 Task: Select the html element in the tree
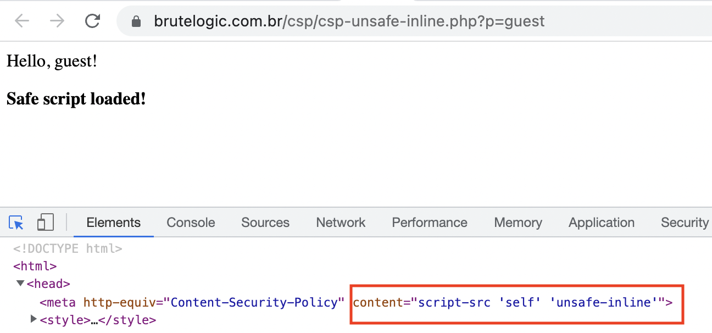(x=35, y=266)
